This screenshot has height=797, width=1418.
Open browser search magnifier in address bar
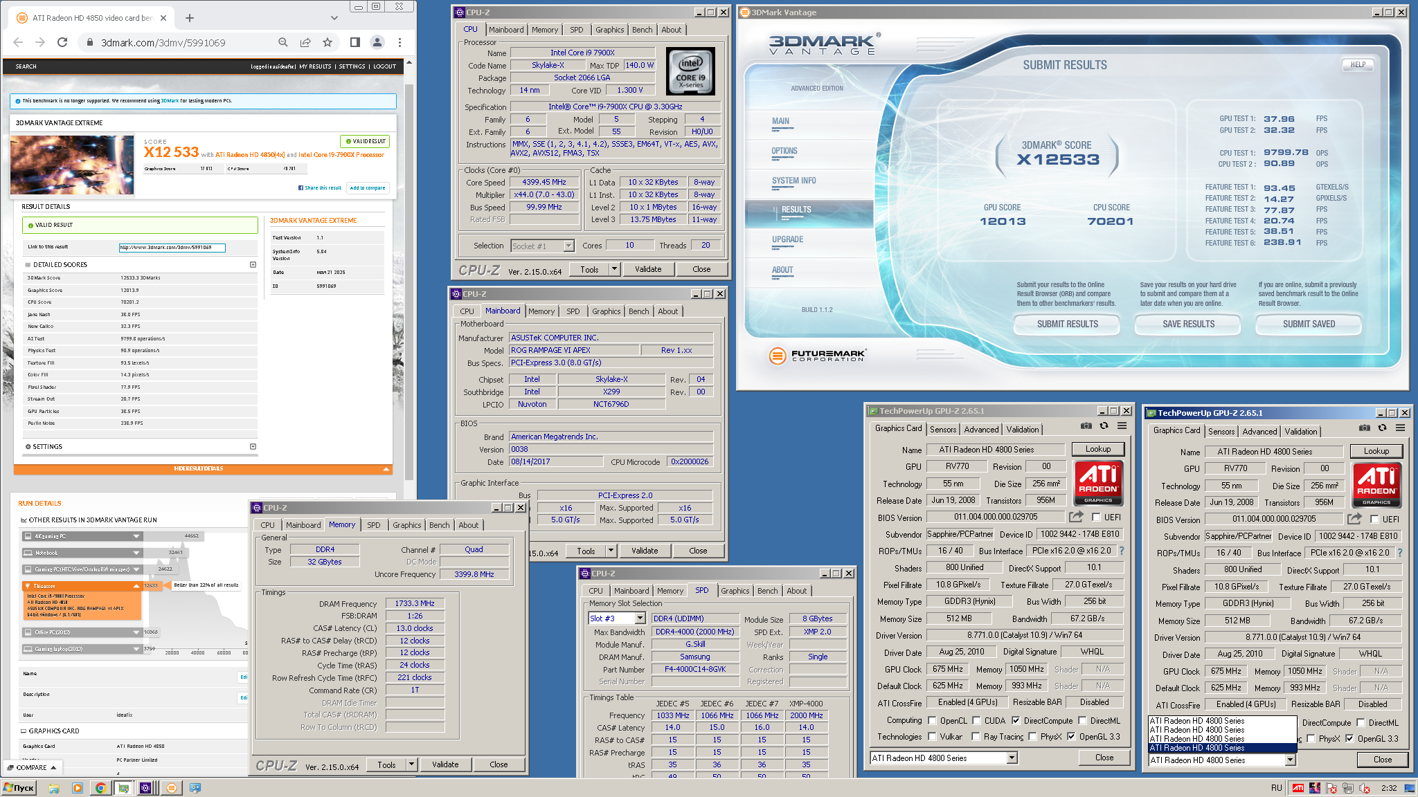point(283,42)
